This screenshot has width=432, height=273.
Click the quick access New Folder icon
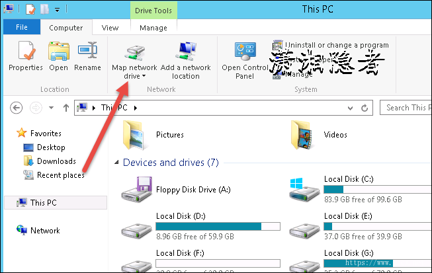click(44, 9)
